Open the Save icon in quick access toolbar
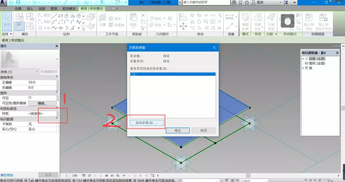Screen dimensions: 345x182 (x=18, y=2)
